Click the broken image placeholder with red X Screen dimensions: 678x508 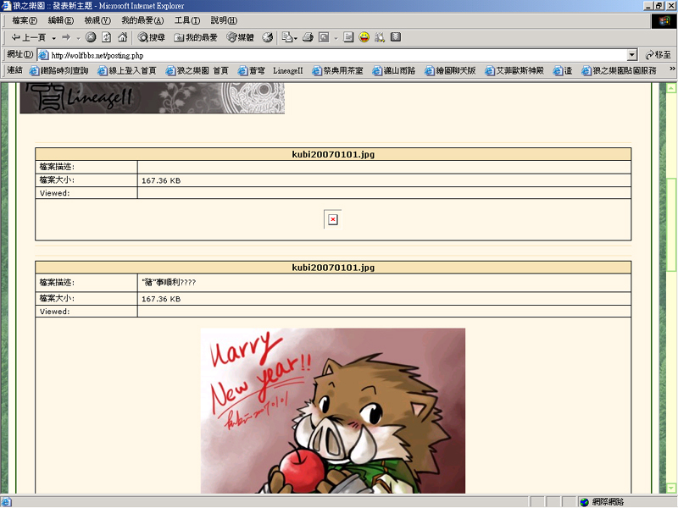click(x=332, y=219)
